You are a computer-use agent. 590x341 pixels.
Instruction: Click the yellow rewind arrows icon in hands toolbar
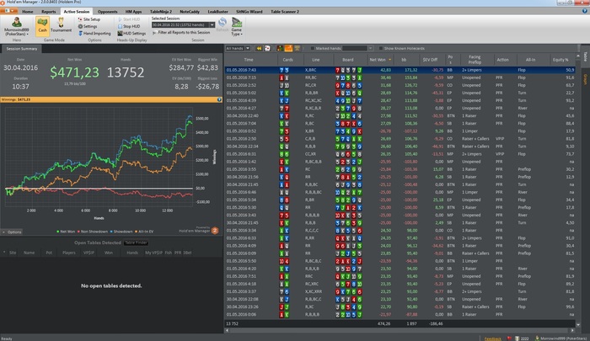[259, 48]
